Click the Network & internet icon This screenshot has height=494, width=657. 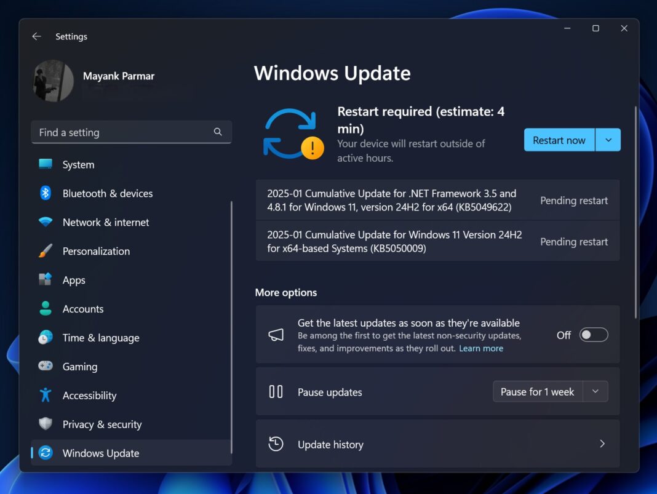46,222
